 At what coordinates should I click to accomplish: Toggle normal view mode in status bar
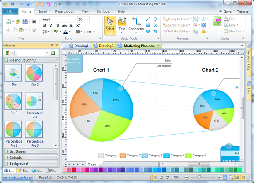click(x=155, y=178)
